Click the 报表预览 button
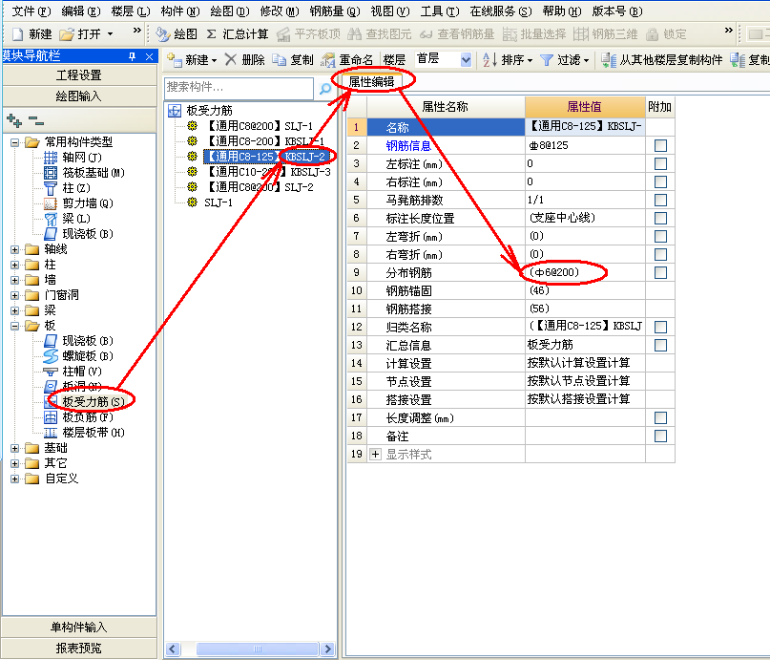Screen dimensions: 770x660 point(78,648)
